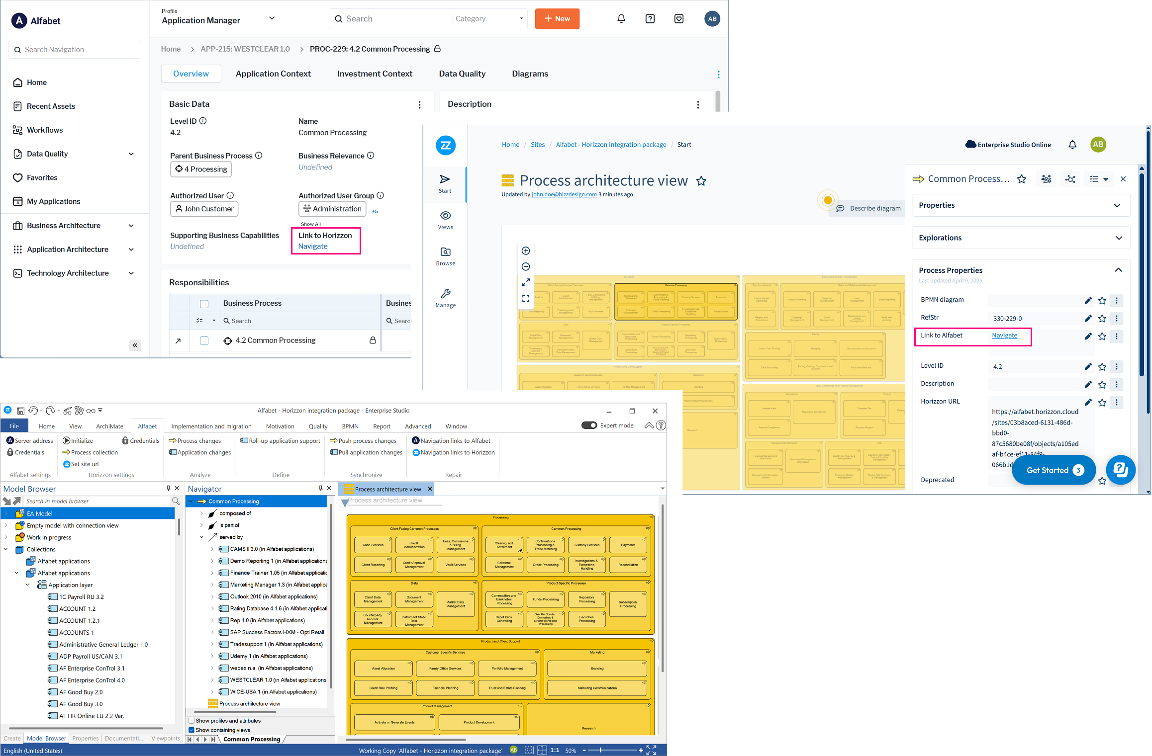Open the Category dropdown in search bar
The width and height of the screenshot is (1152, 756).
pos(489,19)
